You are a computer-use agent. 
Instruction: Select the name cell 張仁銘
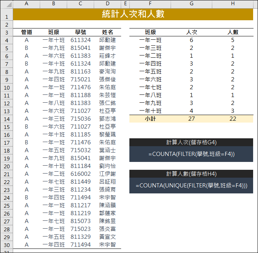(108, 103)
